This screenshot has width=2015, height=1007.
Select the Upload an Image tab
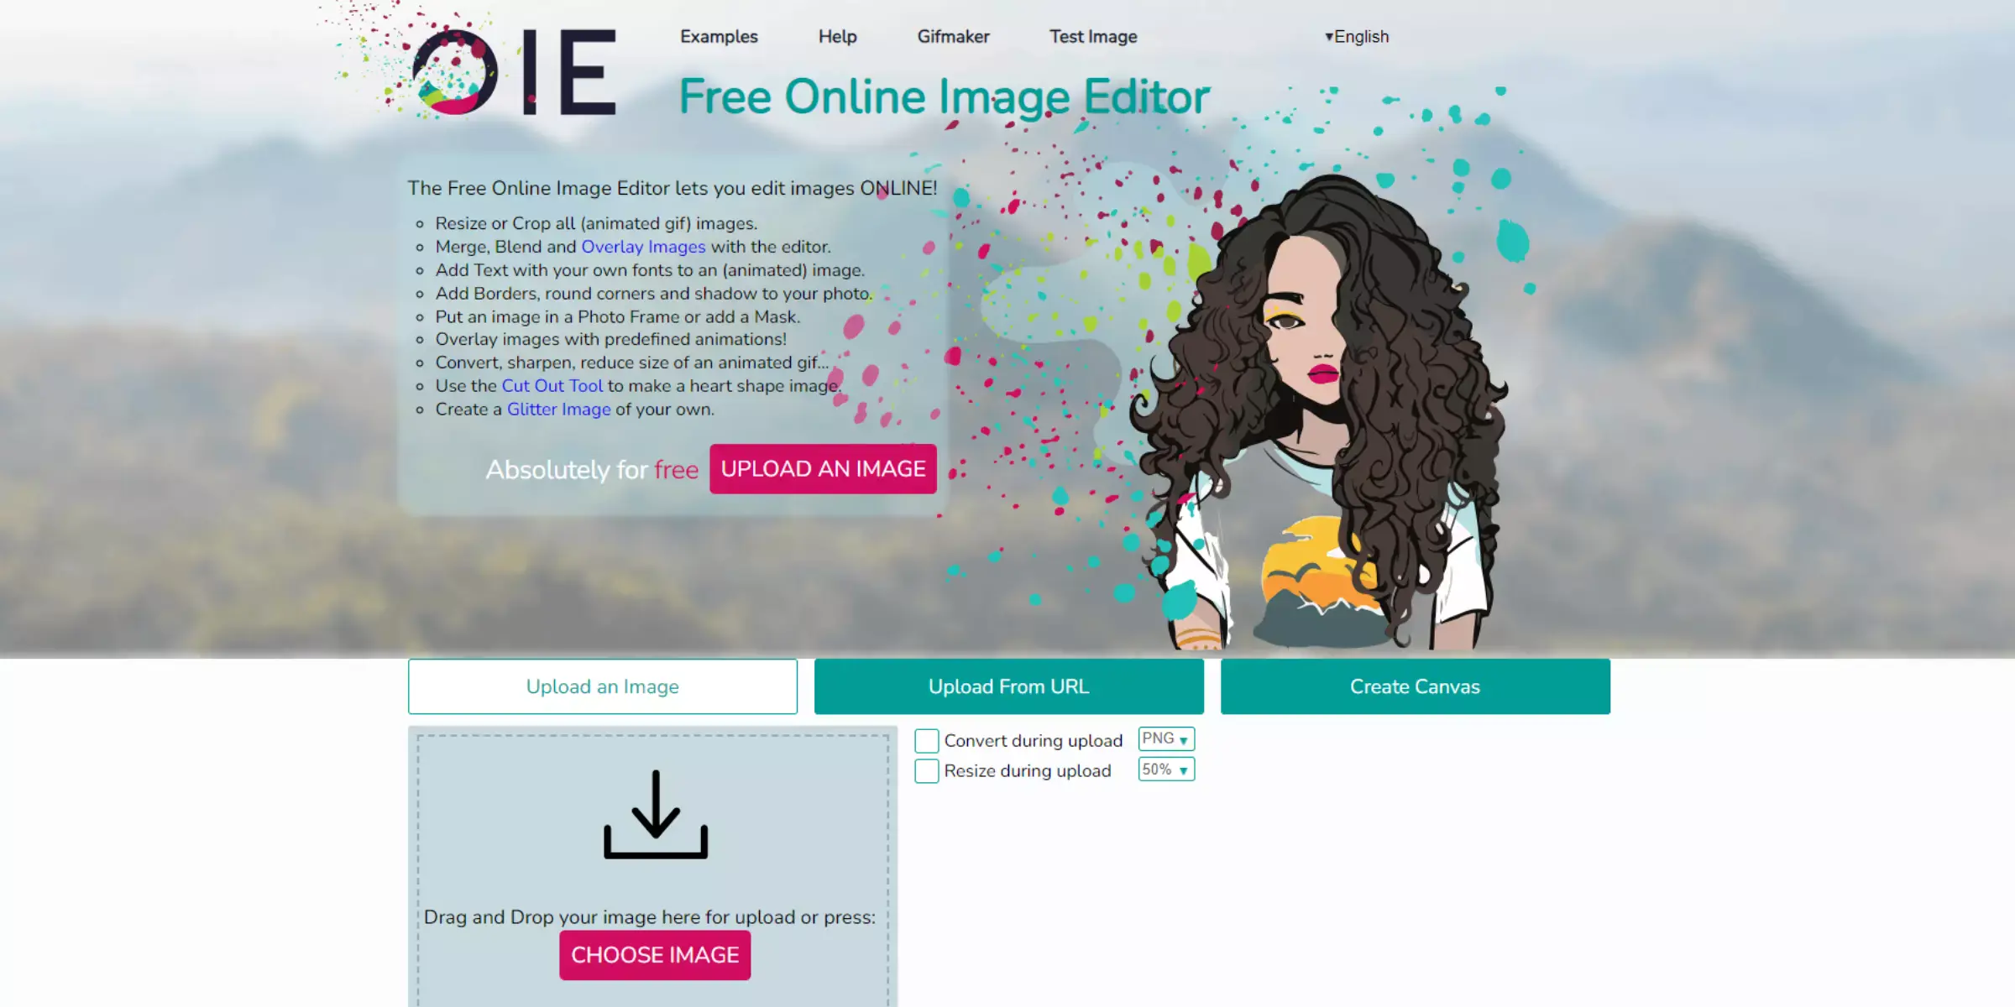pos(601,686)
